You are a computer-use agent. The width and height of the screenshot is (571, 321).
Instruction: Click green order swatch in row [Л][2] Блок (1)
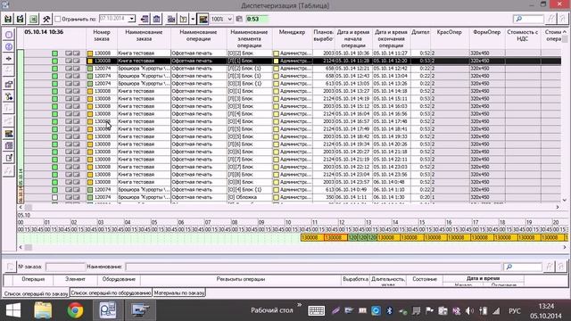(90, 69)
